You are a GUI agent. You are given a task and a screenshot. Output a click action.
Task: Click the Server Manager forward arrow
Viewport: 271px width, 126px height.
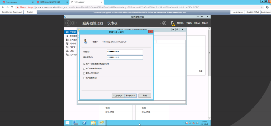click(x=73, y=23)
